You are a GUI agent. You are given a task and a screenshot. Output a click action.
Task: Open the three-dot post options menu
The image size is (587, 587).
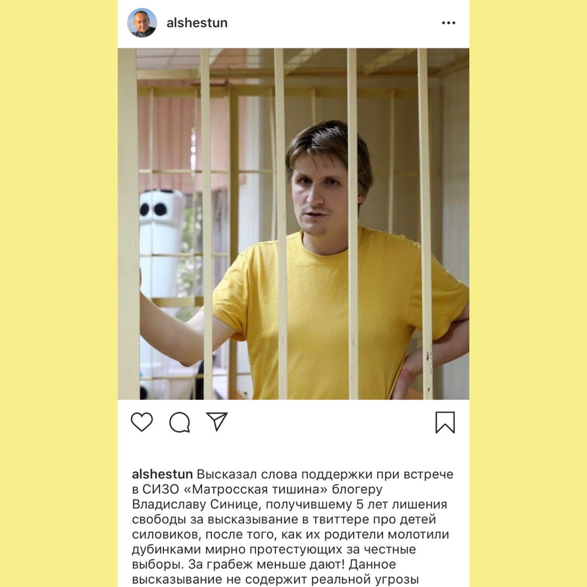click(x=449, y=23)
